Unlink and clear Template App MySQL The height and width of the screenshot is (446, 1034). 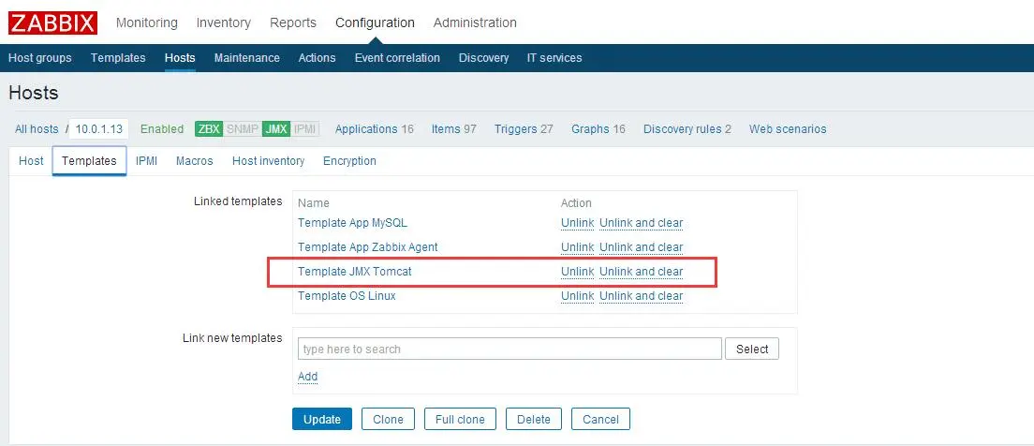point(641,223)
